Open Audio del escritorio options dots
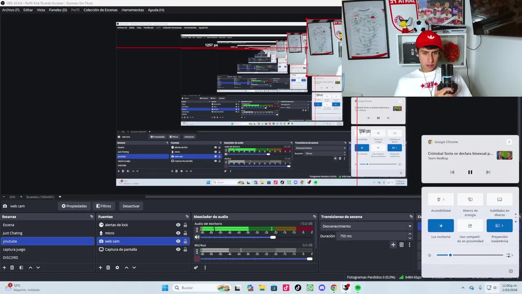The height and width of the screenshot is (294, 522). pyautogui.click(x=197, y=230)
